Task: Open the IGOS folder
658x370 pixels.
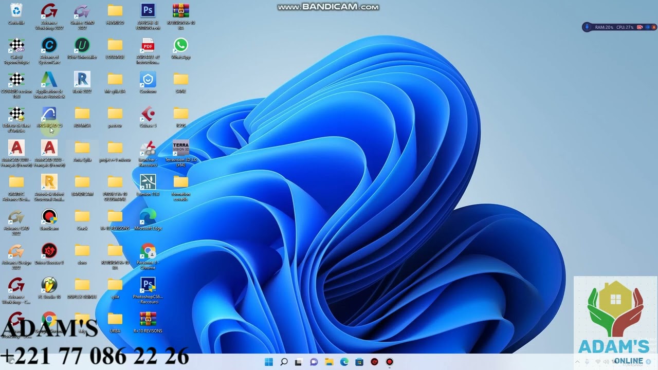Action: [181, 118]
